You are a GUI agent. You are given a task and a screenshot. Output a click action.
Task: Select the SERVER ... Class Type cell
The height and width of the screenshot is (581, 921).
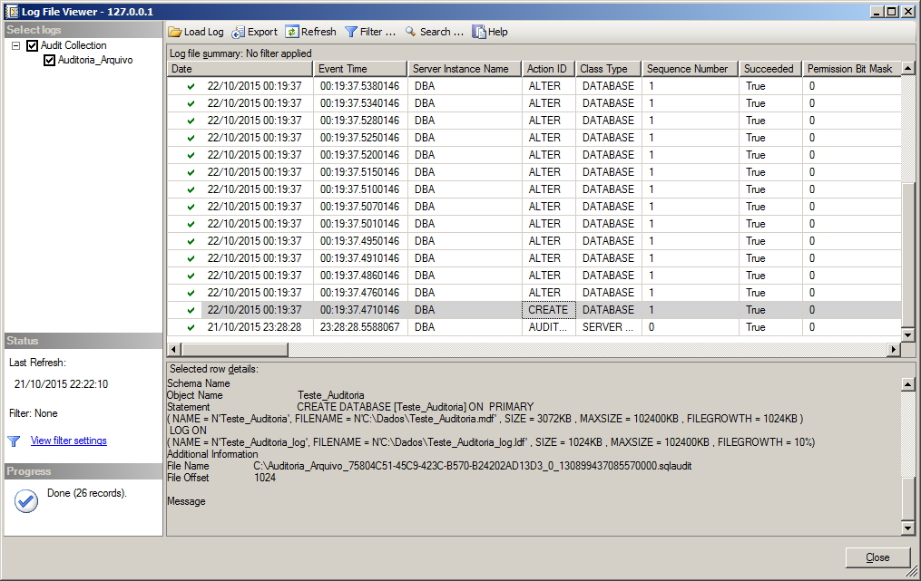[x=609, y=327]
